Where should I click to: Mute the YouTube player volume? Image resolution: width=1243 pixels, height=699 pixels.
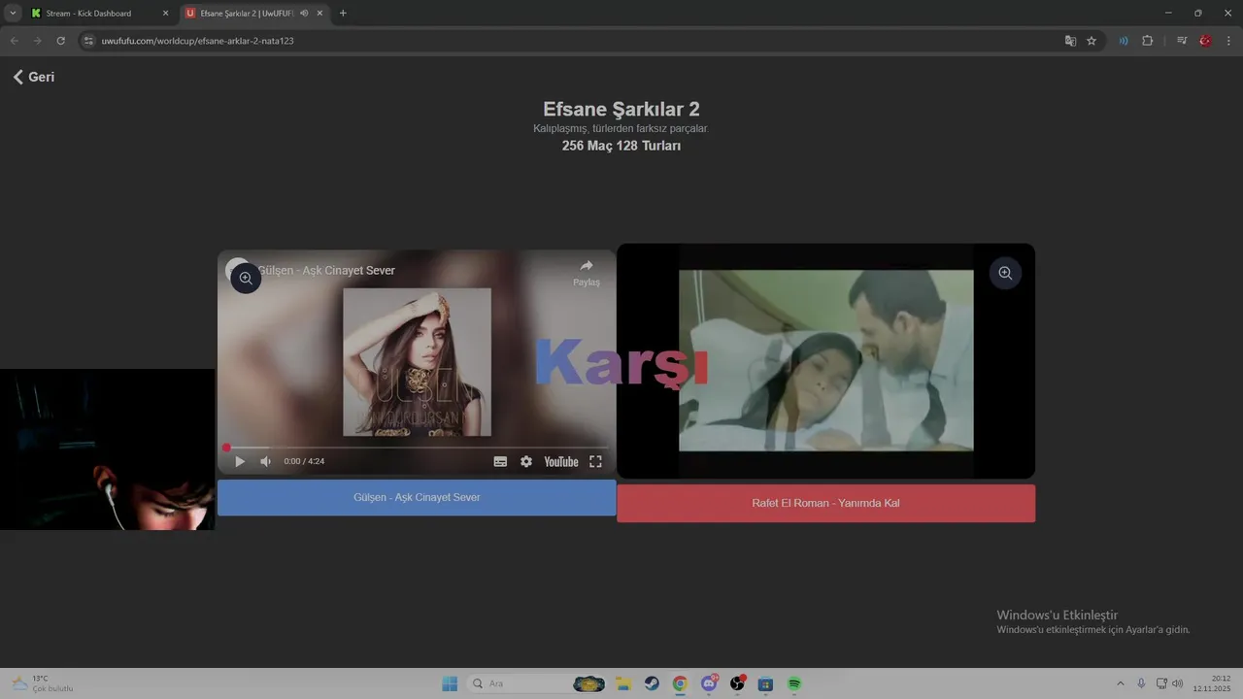(265, 462)
